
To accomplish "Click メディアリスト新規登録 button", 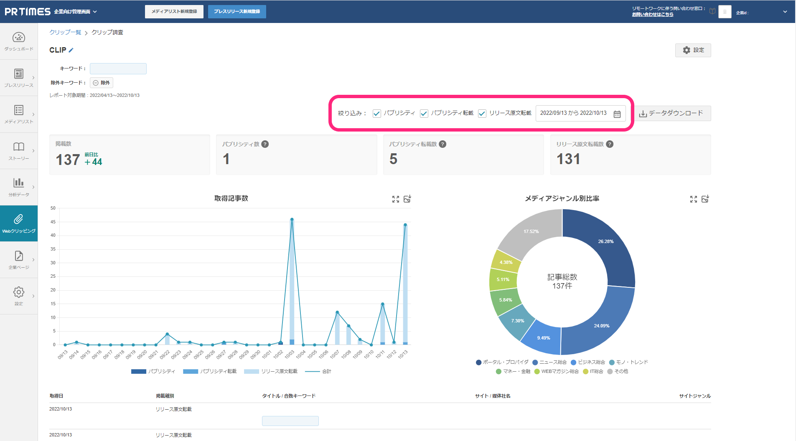I will point(174,12).
